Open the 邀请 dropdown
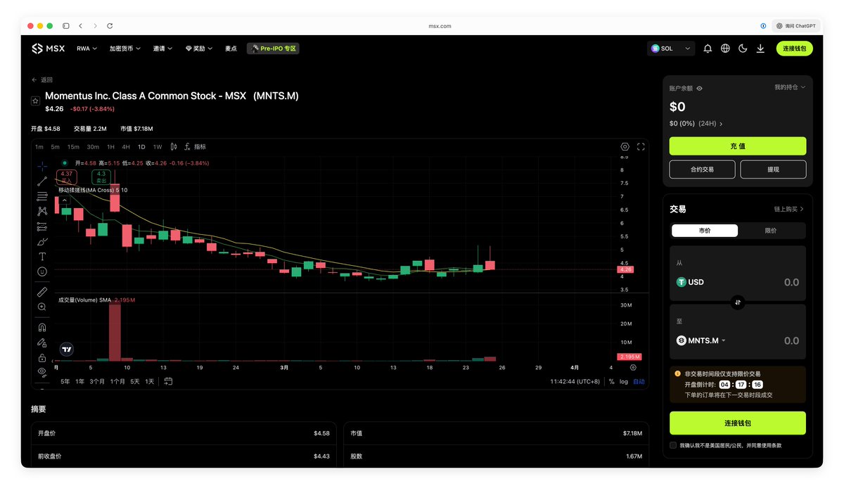The height and width of the screenshot is (493, 844). [x=162, y=49]
